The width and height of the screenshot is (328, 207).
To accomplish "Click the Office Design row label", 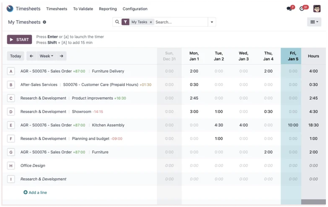I will [33, 166].
